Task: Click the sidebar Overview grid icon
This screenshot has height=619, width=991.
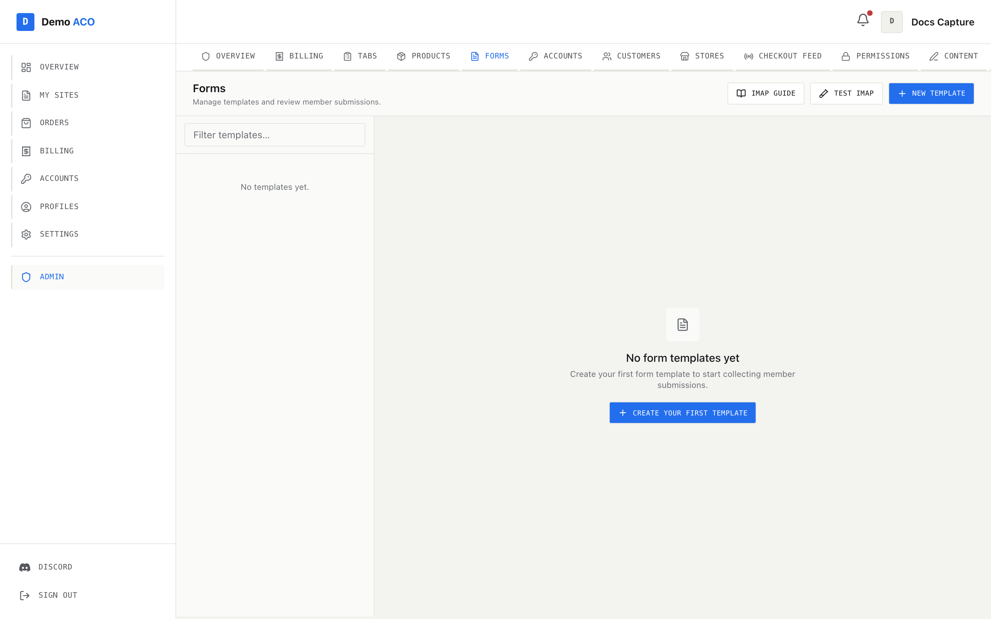Action: tap(26, 67)
